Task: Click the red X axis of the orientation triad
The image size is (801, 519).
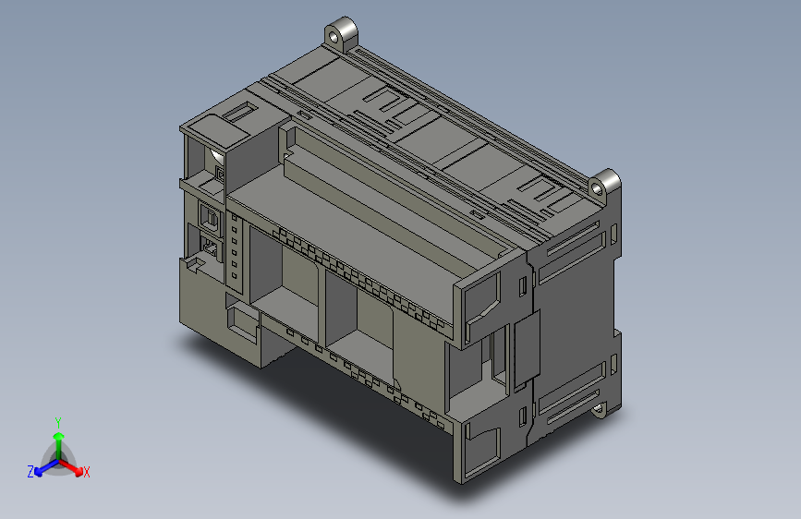Action: pyautogui.click(x=71, y=467)
